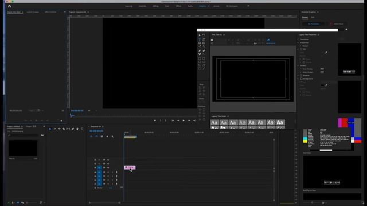Select the Ripple Edit tool

coord(59,129)
